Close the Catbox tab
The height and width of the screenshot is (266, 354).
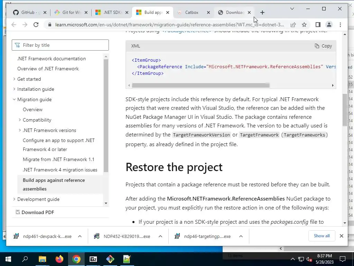click(x=208, y=12)
